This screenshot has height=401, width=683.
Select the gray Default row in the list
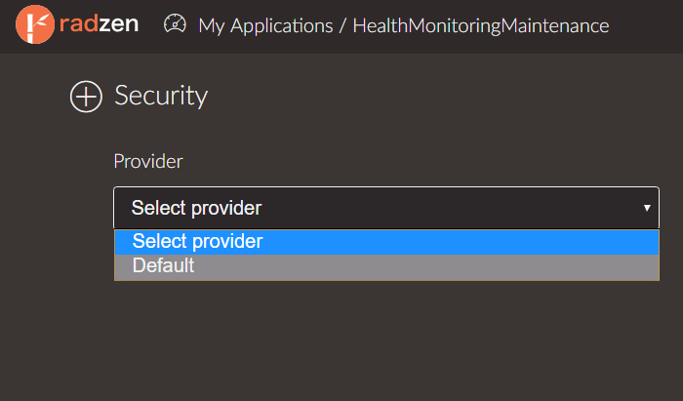click(386, 266)
